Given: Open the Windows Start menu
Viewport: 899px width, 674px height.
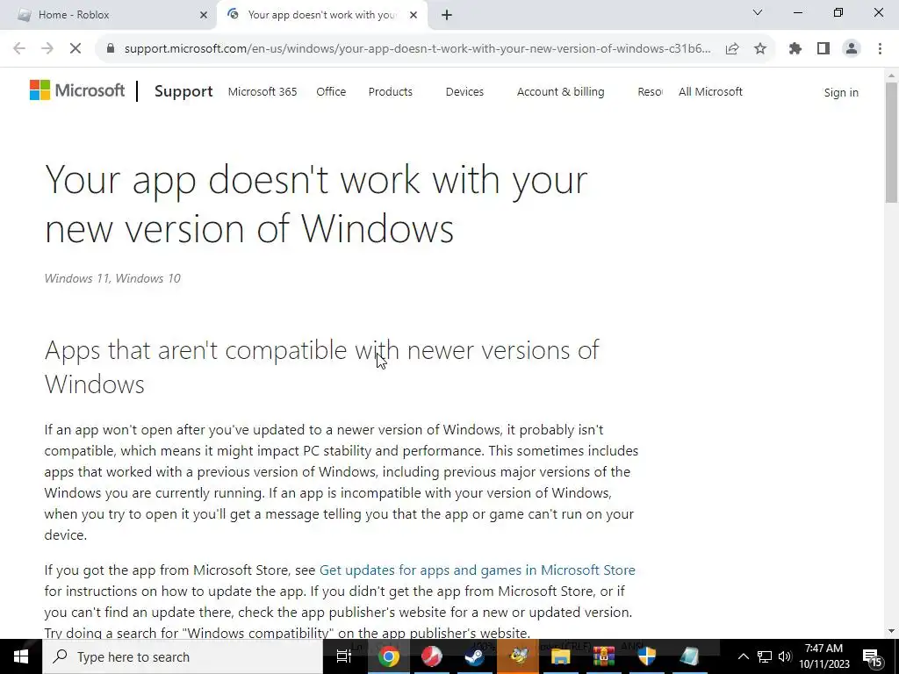Looking at the screenshot, I should pyautogui.click(x=21, y=656).
